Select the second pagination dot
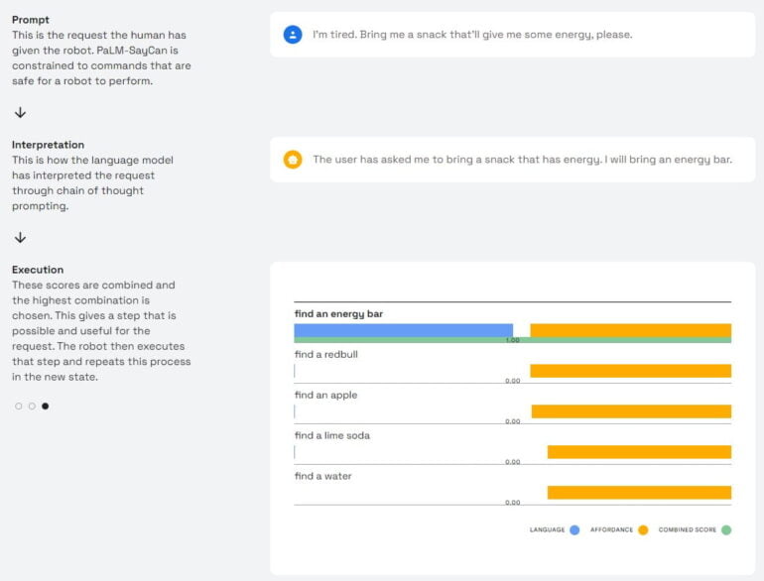The width and height of the screenshot is (764, 581). (x=32, y=407)
